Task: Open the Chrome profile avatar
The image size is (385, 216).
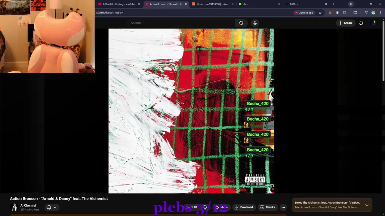Action: coord(373,13)
